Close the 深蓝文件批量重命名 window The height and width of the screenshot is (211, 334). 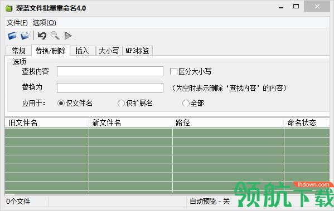[x=317, y=6]
